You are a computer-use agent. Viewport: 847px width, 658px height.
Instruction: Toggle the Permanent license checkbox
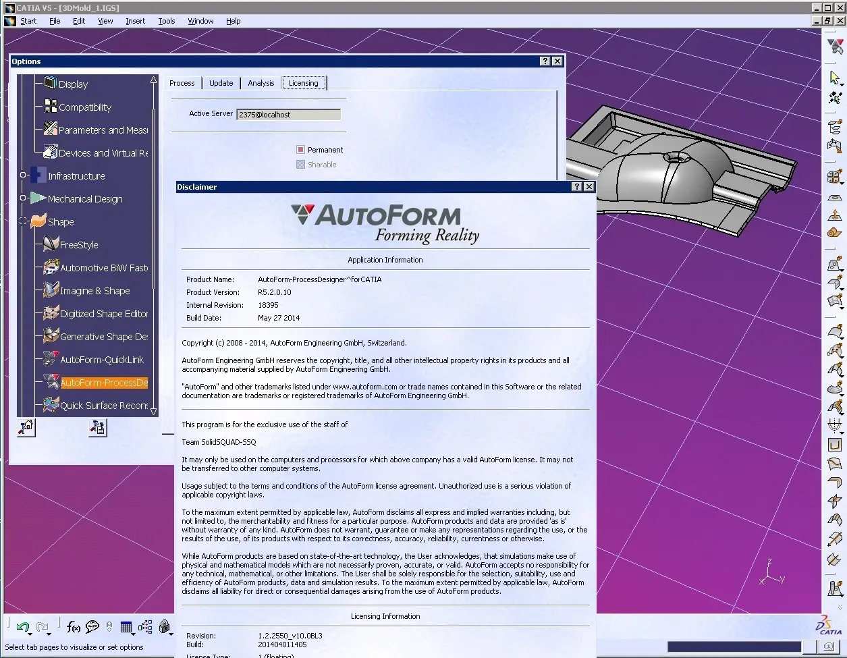point(301,150)
